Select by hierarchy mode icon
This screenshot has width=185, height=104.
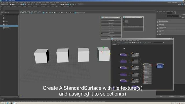(x=22, y=4)
